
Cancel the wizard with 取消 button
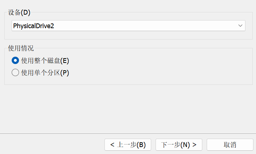click(x=230, y=144)
